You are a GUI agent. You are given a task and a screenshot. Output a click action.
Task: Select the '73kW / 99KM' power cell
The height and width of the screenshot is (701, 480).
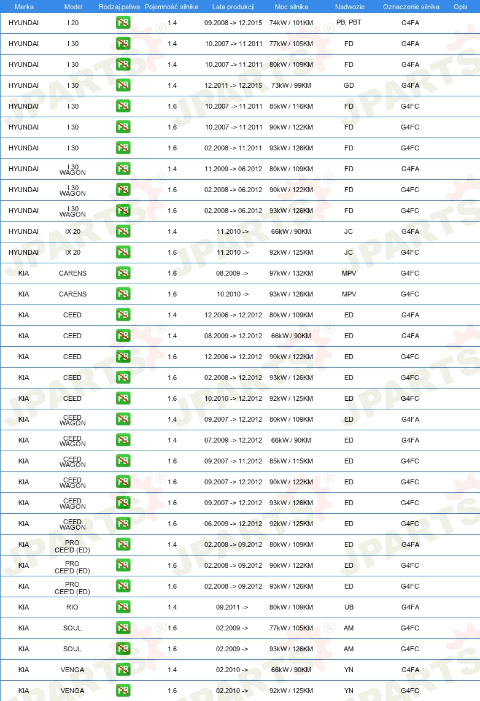pyautogui.click(x=292, y=85)
